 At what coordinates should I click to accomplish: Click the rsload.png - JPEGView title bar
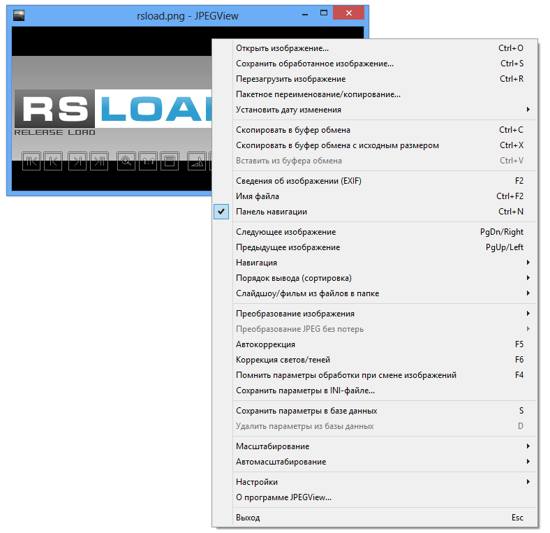[x=187, y=16]
